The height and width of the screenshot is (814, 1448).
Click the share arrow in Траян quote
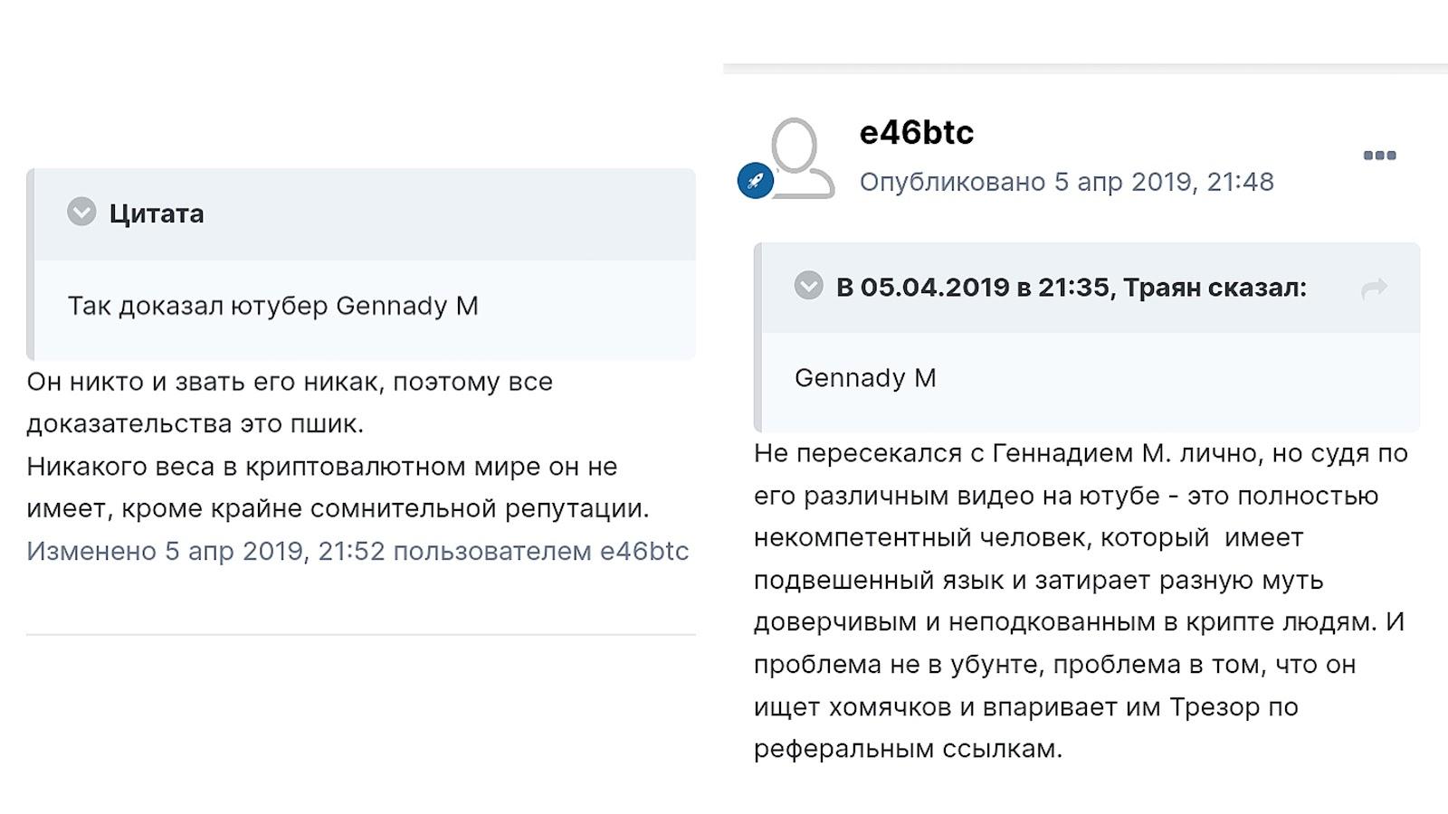click(x=1374, y=289)
